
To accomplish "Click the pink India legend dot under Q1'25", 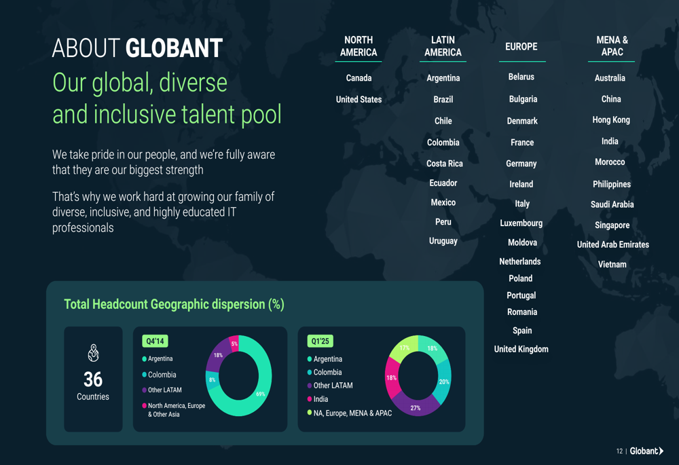I will click(309, 398).
